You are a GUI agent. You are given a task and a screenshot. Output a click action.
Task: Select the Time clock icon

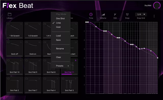(x=91, y=15)
